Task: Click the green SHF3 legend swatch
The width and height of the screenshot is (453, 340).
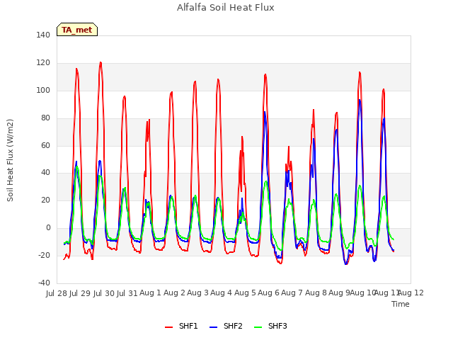Action: point(258,327)
